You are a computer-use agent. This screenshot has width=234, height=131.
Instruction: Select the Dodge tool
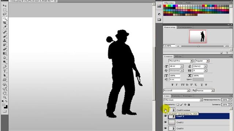[x=5, y=62]
